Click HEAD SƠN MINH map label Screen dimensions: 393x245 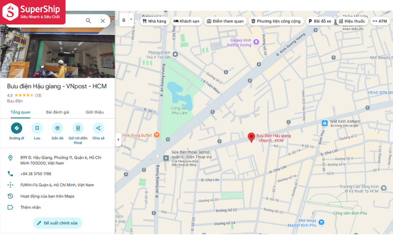pos(380,93)
